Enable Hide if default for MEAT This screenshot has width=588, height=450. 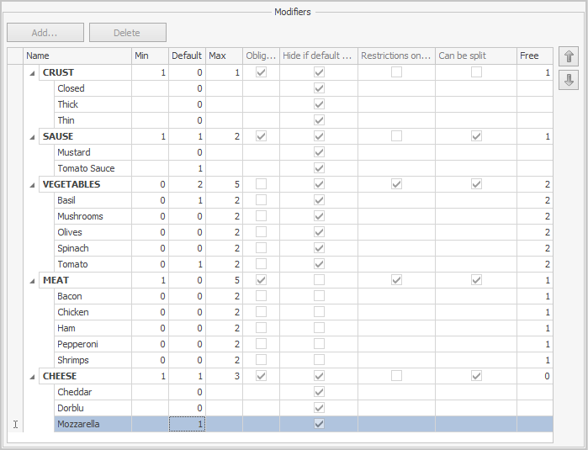pyautogui.click(x=319, y=281)
